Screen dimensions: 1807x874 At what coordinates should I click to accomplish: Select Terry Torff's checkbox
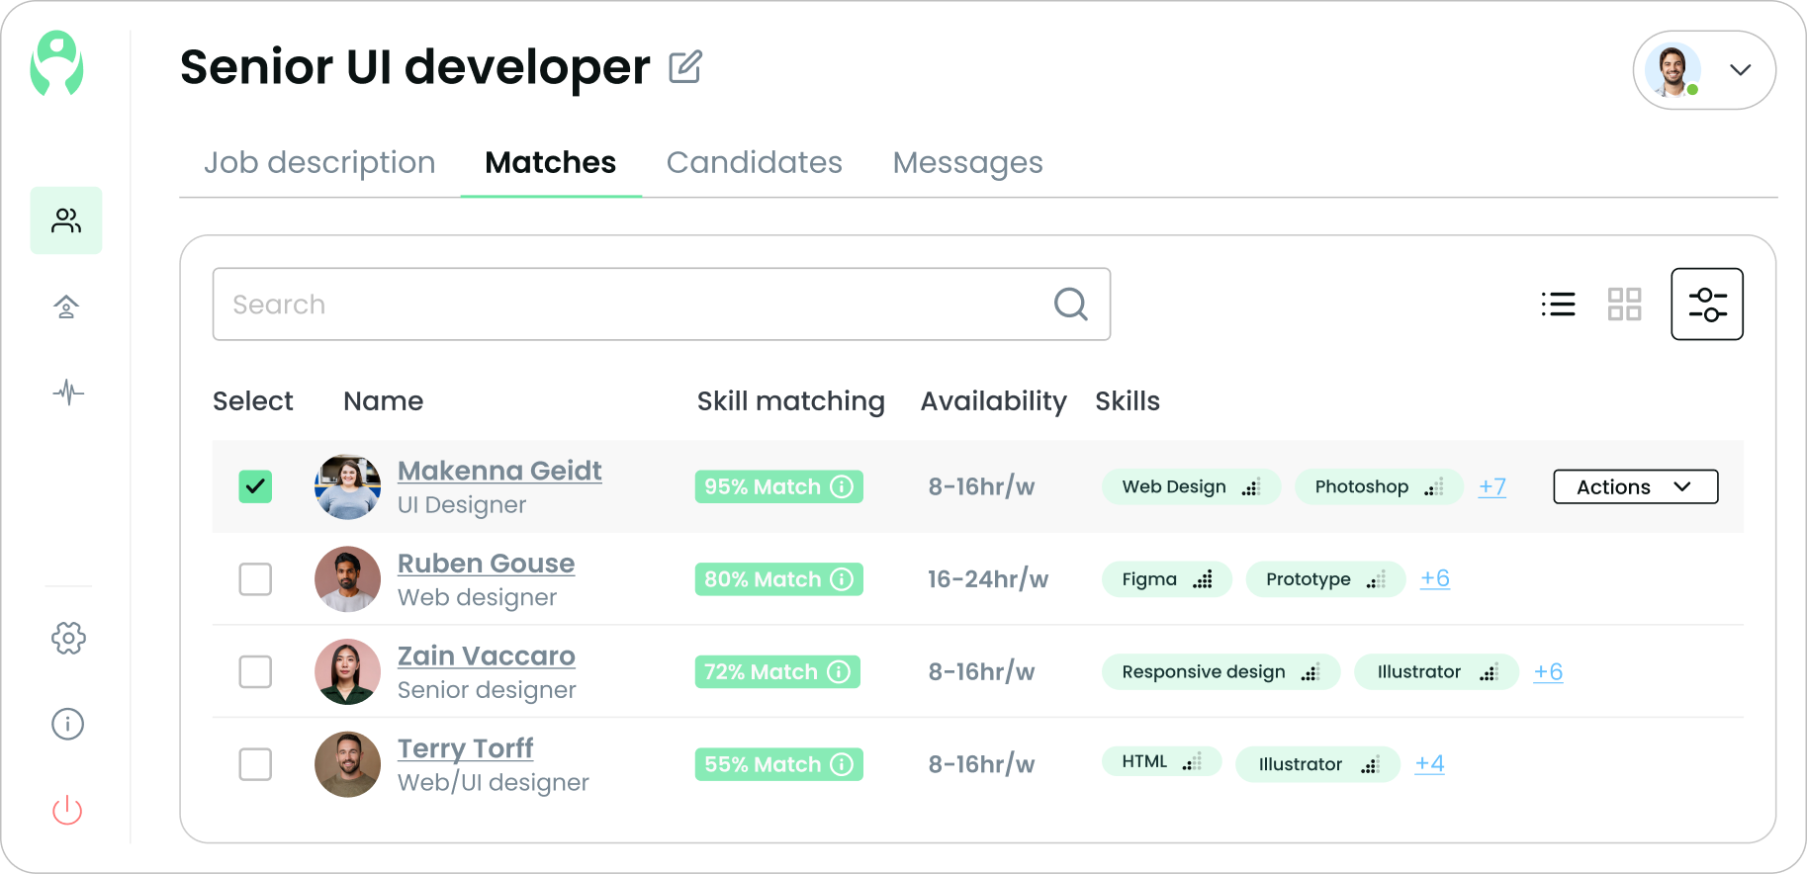pyautogui.click(x=255, y=764)
